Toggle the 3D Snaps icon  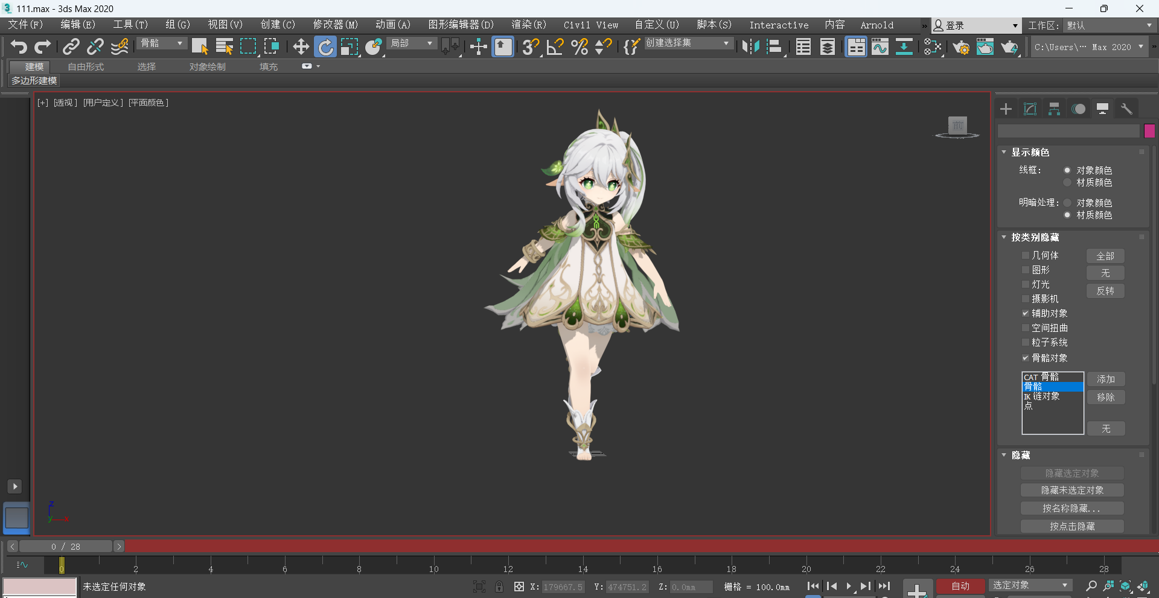pos(531,46)
